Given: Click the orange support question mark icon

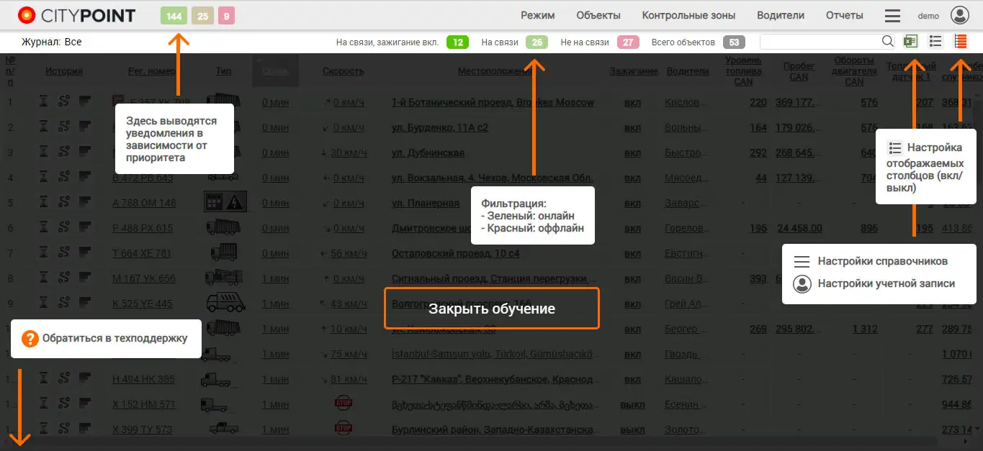Looking at the screenshot, I should point(30,338).
